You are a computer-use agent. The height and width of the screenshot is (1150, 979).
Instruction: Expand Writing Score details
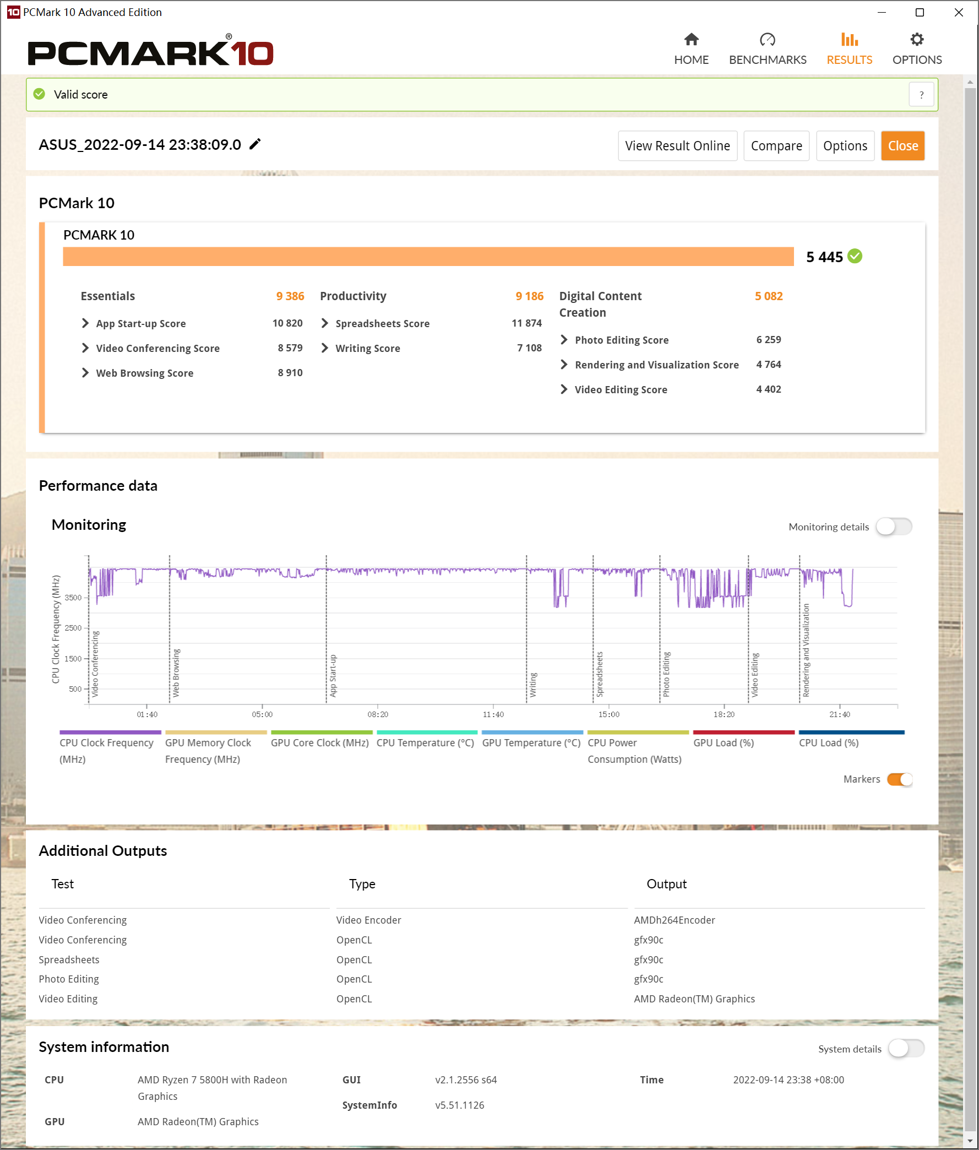pos(325,348)
